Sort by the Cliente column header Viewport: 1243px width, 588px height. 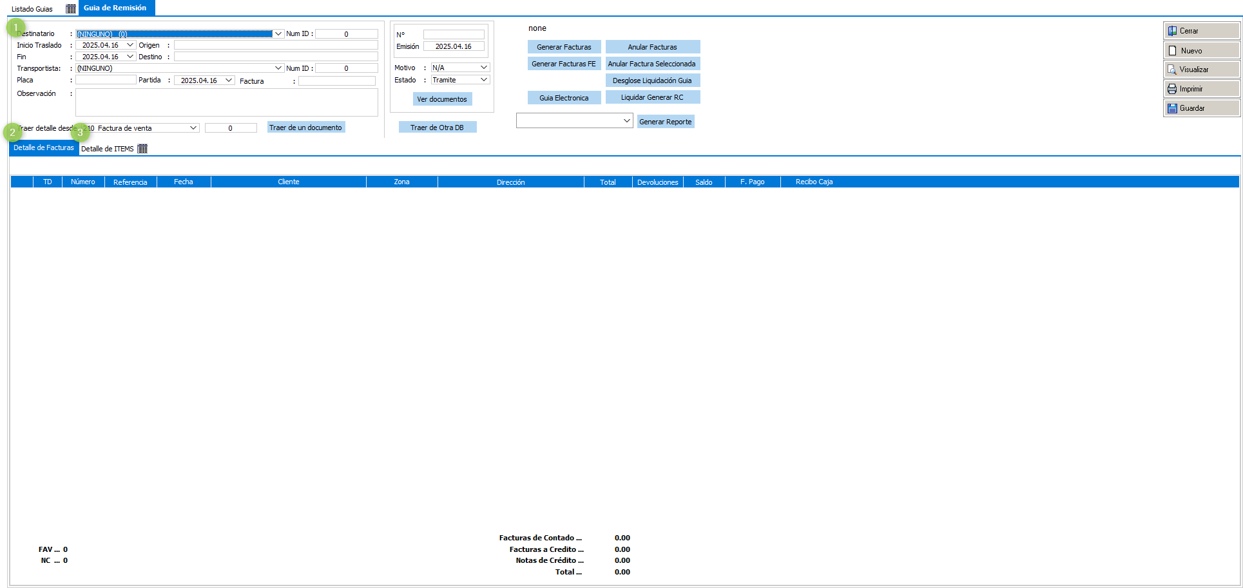click(288, 182)
